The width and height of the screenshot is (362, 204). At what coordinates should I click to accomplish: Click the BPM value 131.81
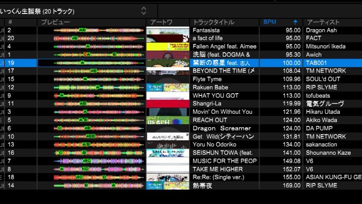pos(291,136)
